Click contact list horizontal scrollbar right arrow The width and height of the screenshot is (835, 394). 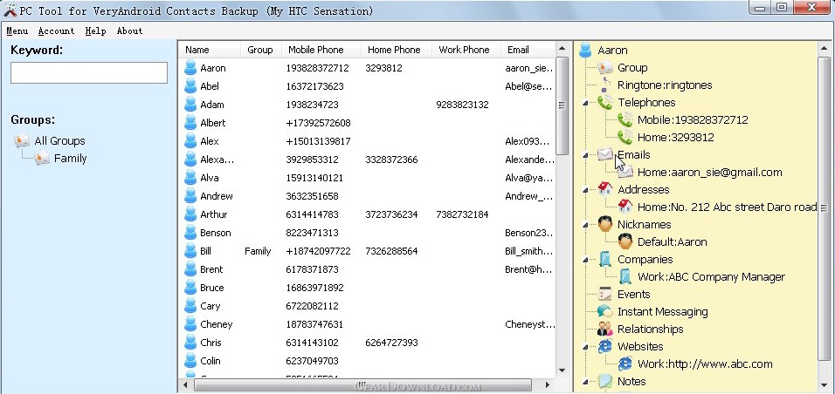point(548,384)
